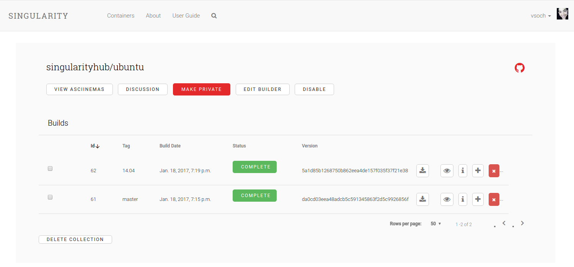Check the checkbox for build 61
This screenshot has height=267, width=574.
(x=50, y=197)
